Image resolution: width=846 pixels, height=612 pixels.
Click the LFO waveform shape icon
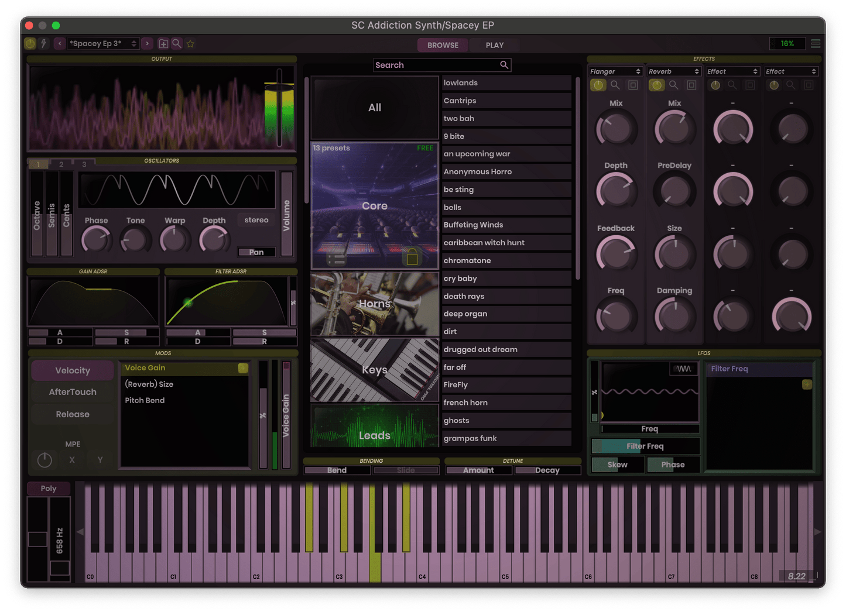[x=683, y=369]
